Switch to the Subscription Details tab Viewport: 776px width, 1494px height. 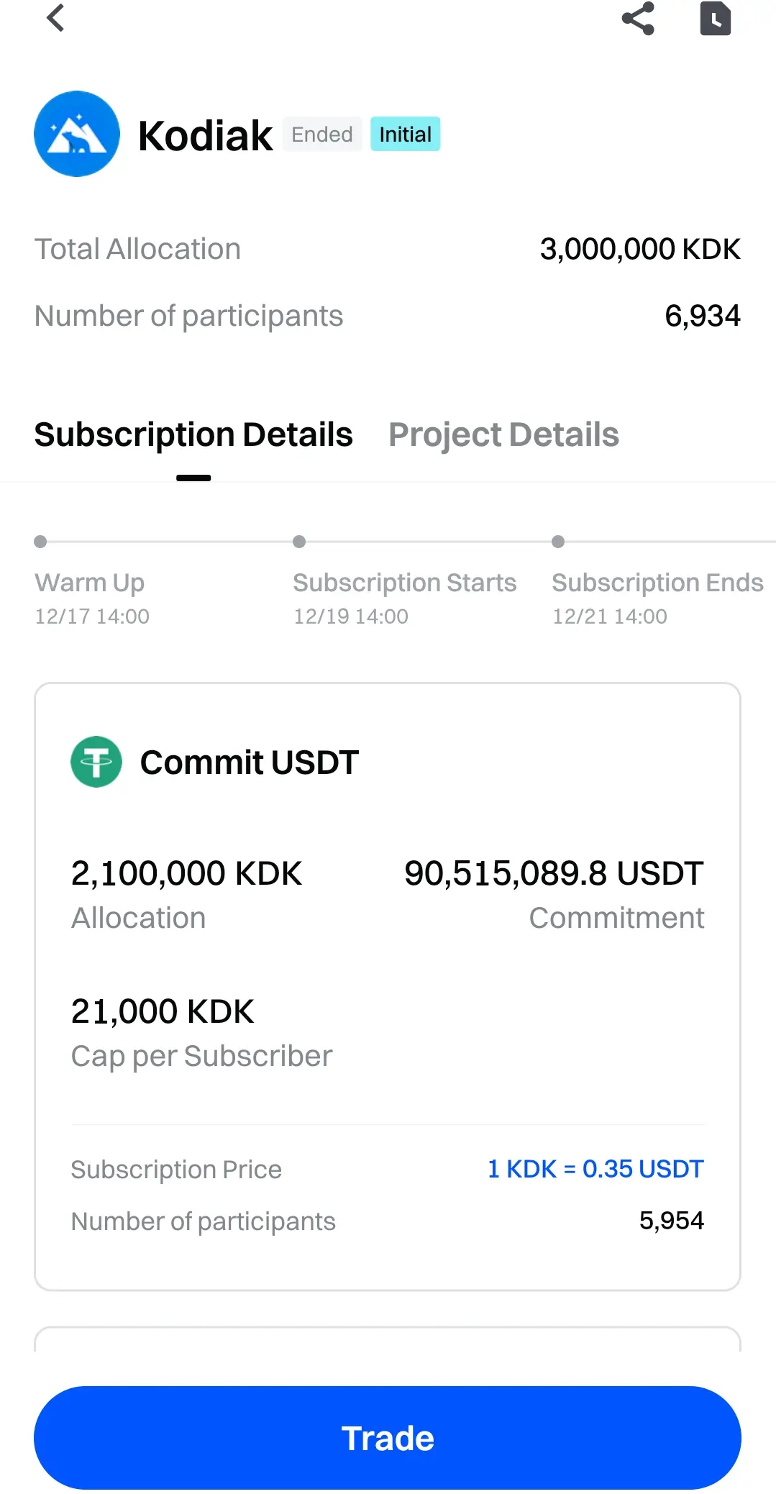193,434
